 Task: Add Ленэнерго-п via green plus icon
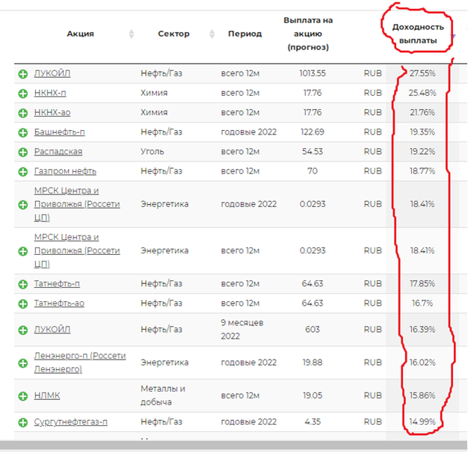click(x=23, y=363)
